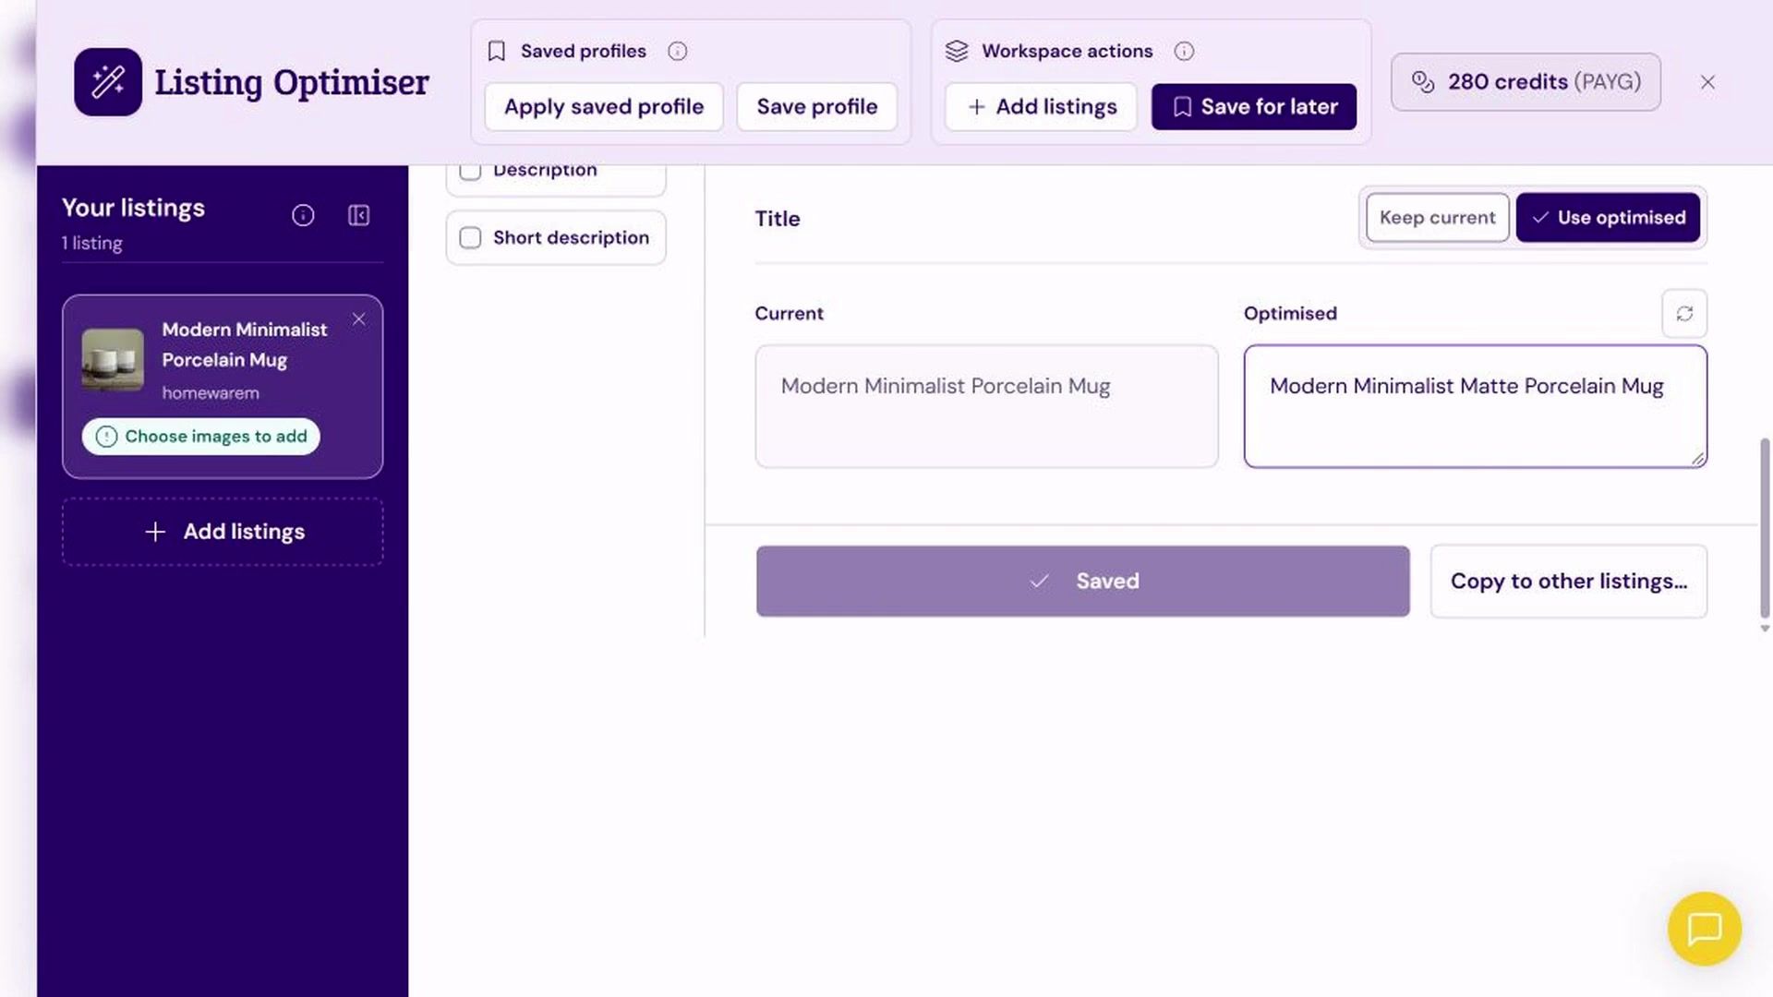This screenshot has width=1773, height=997.
Task: Click the vertical scrollbar on the right
Action: (1765, 528)
